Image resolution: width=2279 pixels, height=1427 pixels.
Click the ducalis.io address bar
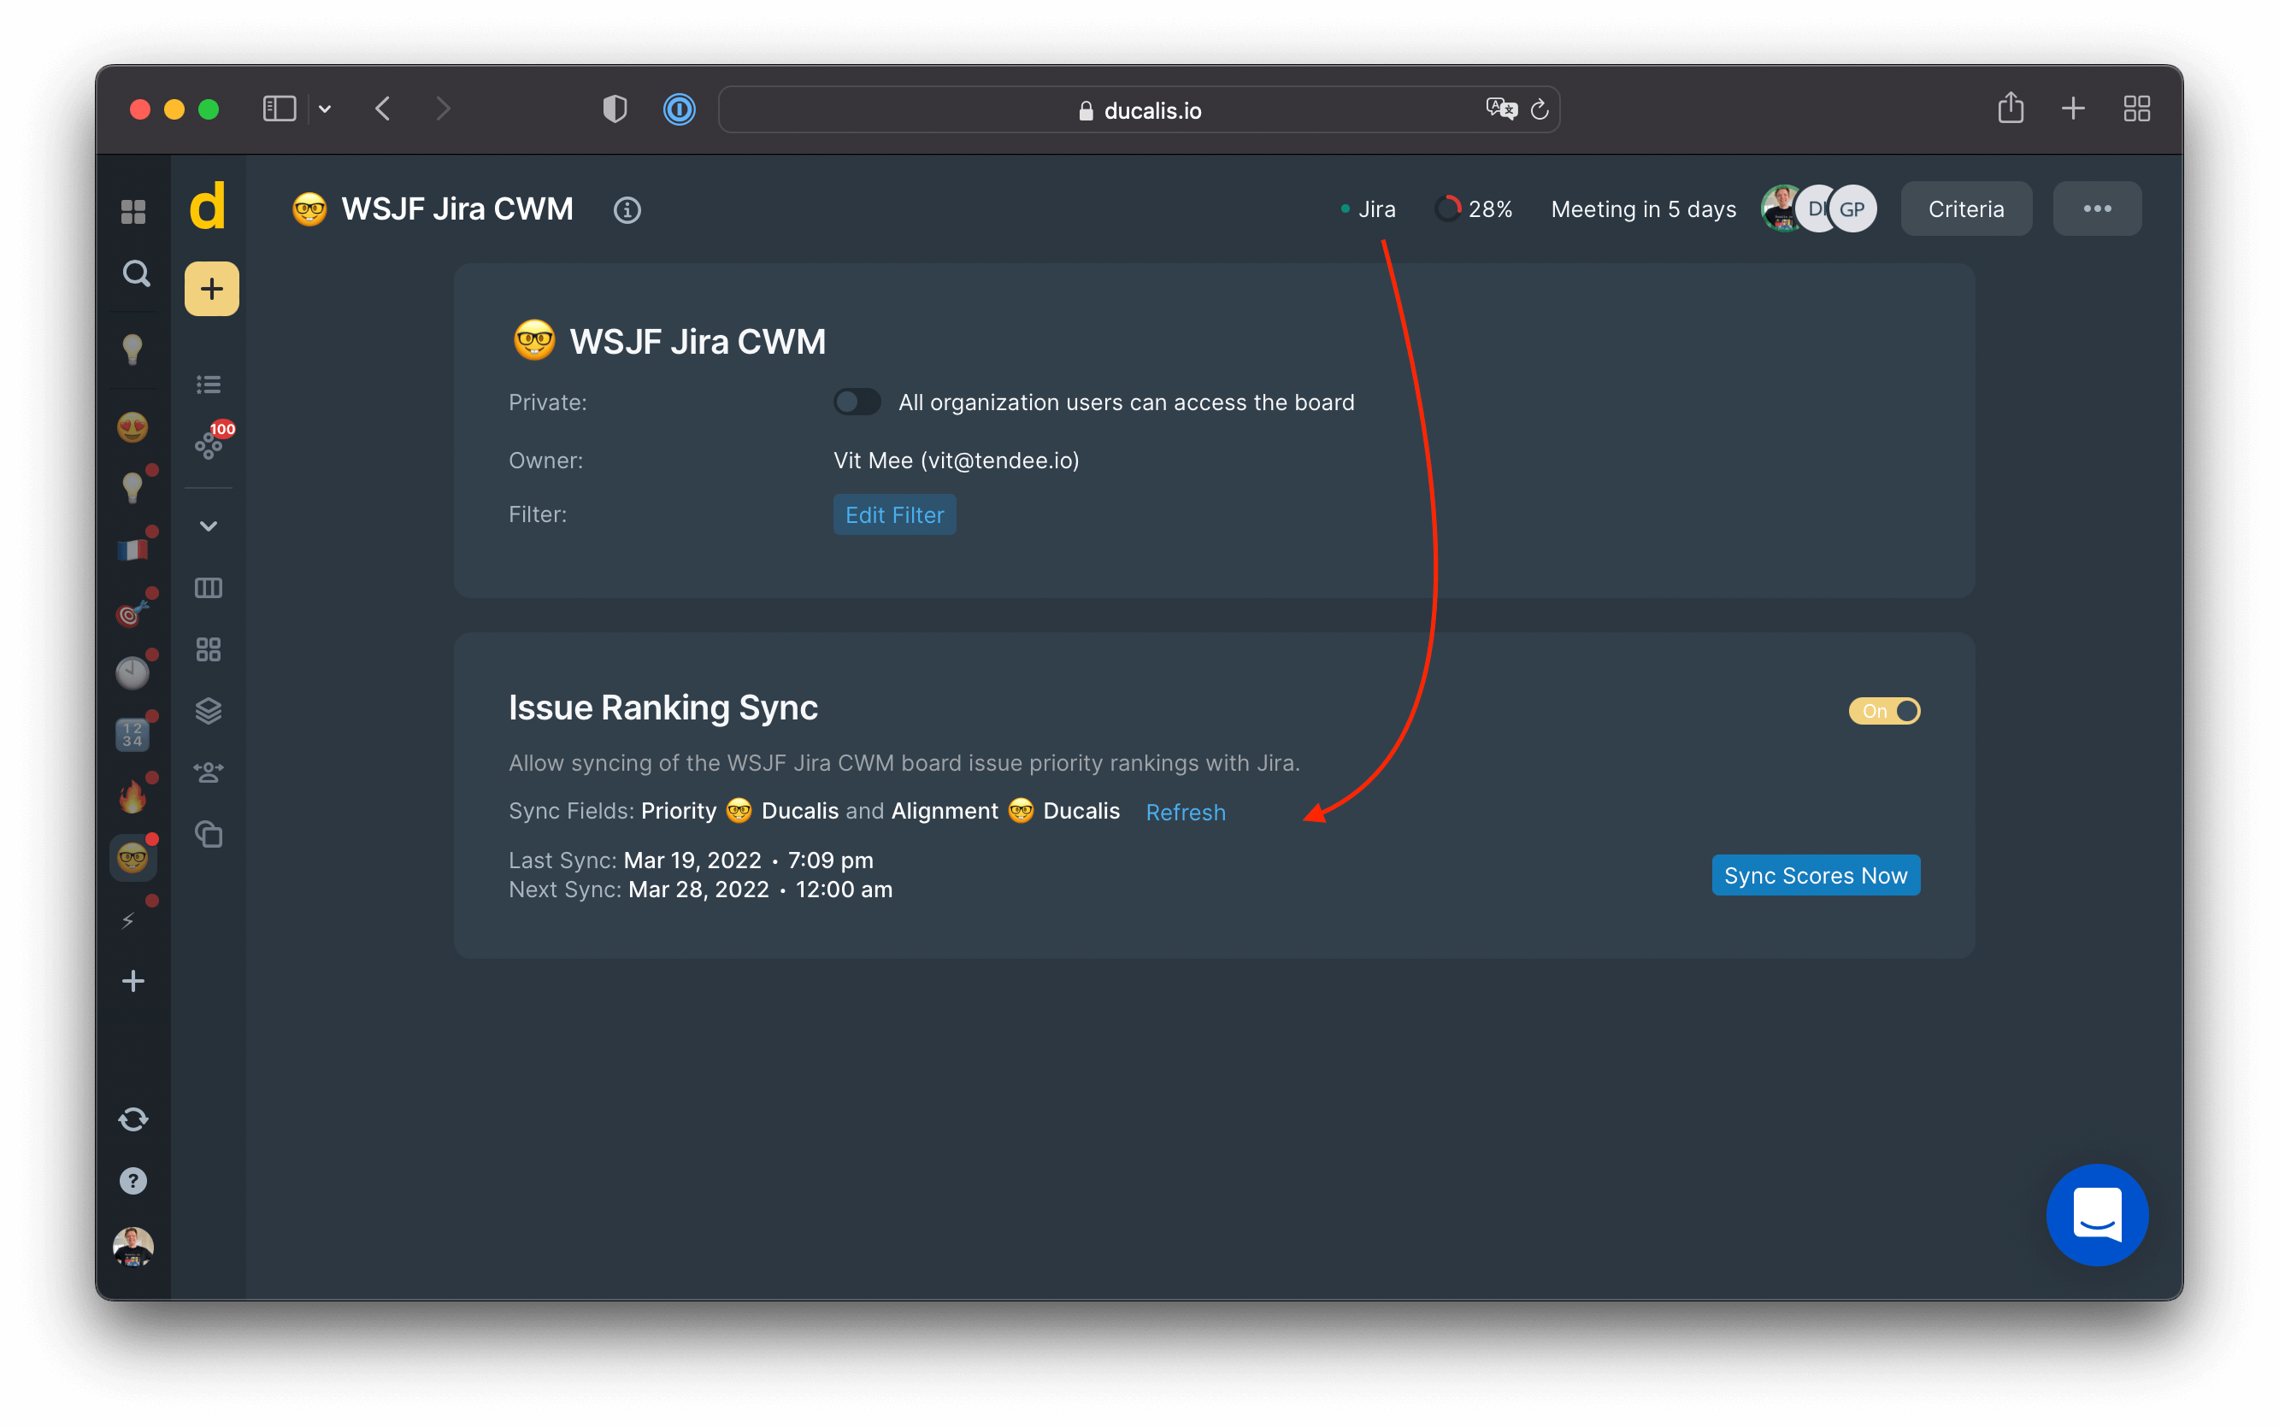[1138, 109]
